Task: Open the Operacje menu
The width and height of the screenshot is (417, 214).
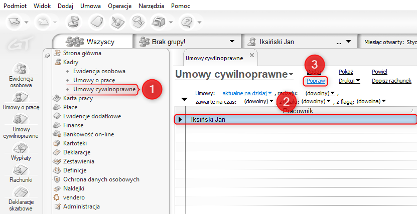Action: pyautogui.click(x=119, y=6)
